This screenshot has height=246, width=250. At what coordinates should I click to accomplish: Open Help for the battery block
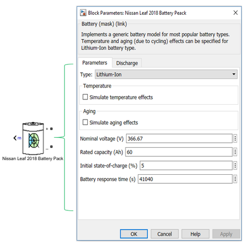click(195, 234)
